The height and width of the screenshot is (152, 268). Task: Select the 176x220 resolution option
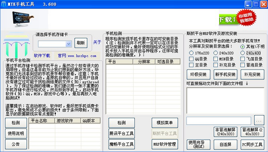pos(191,53)
